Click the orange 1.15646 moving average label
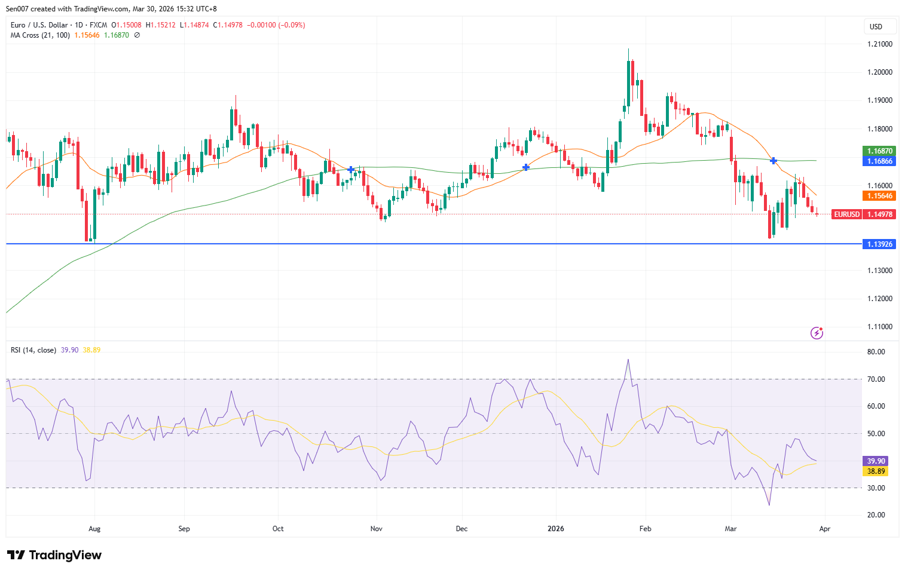 point(879,196)
